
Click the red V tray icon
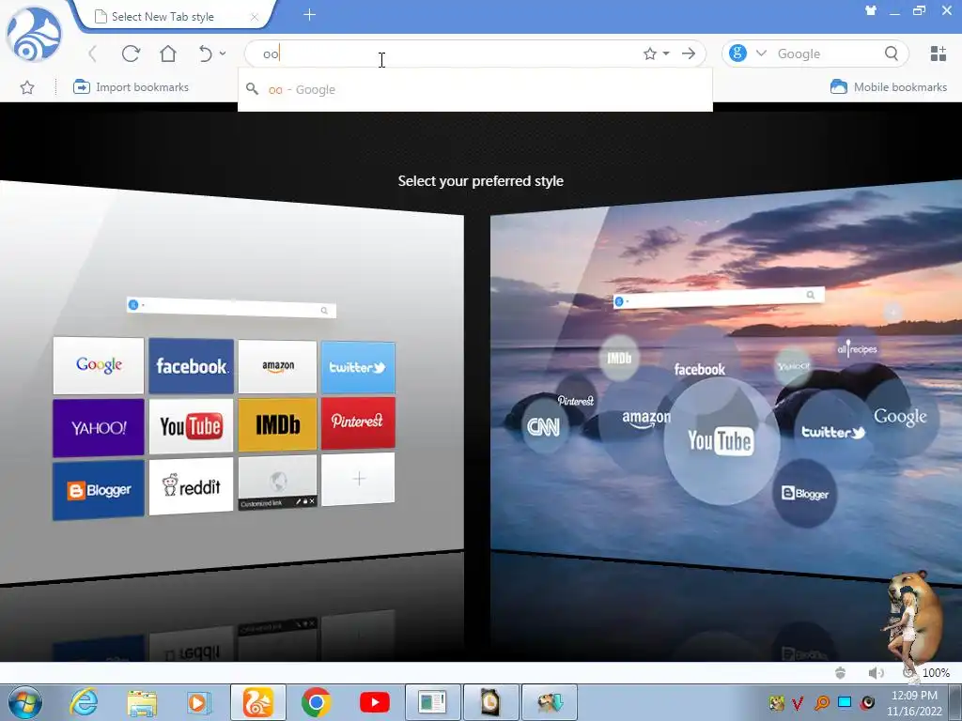click(798, 702)
